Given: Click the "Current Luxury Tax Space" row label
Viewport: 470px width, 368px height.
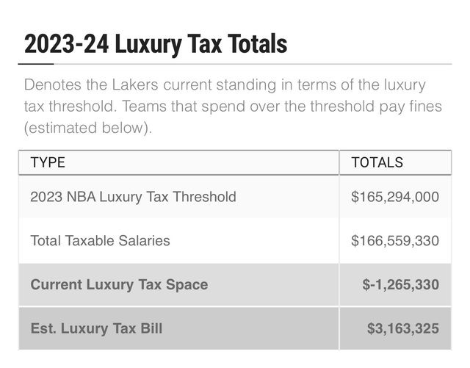Looking at the screenshot, I should click(119, 284).
